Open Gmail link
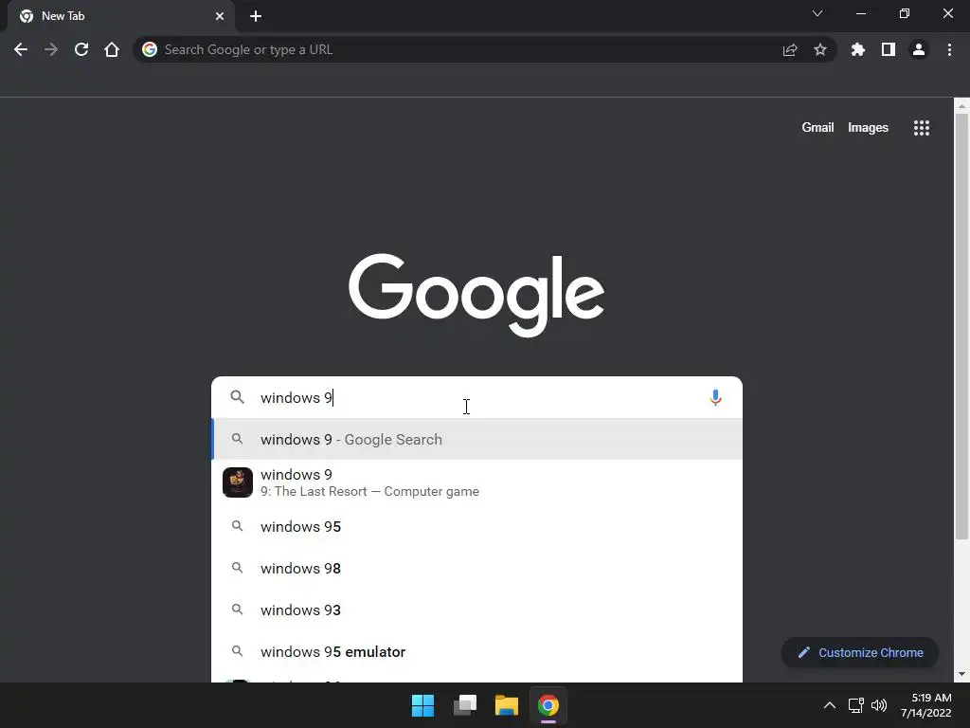Image resolution: width=970 pixels, height=728 pixels. click(x=817, y=128)
